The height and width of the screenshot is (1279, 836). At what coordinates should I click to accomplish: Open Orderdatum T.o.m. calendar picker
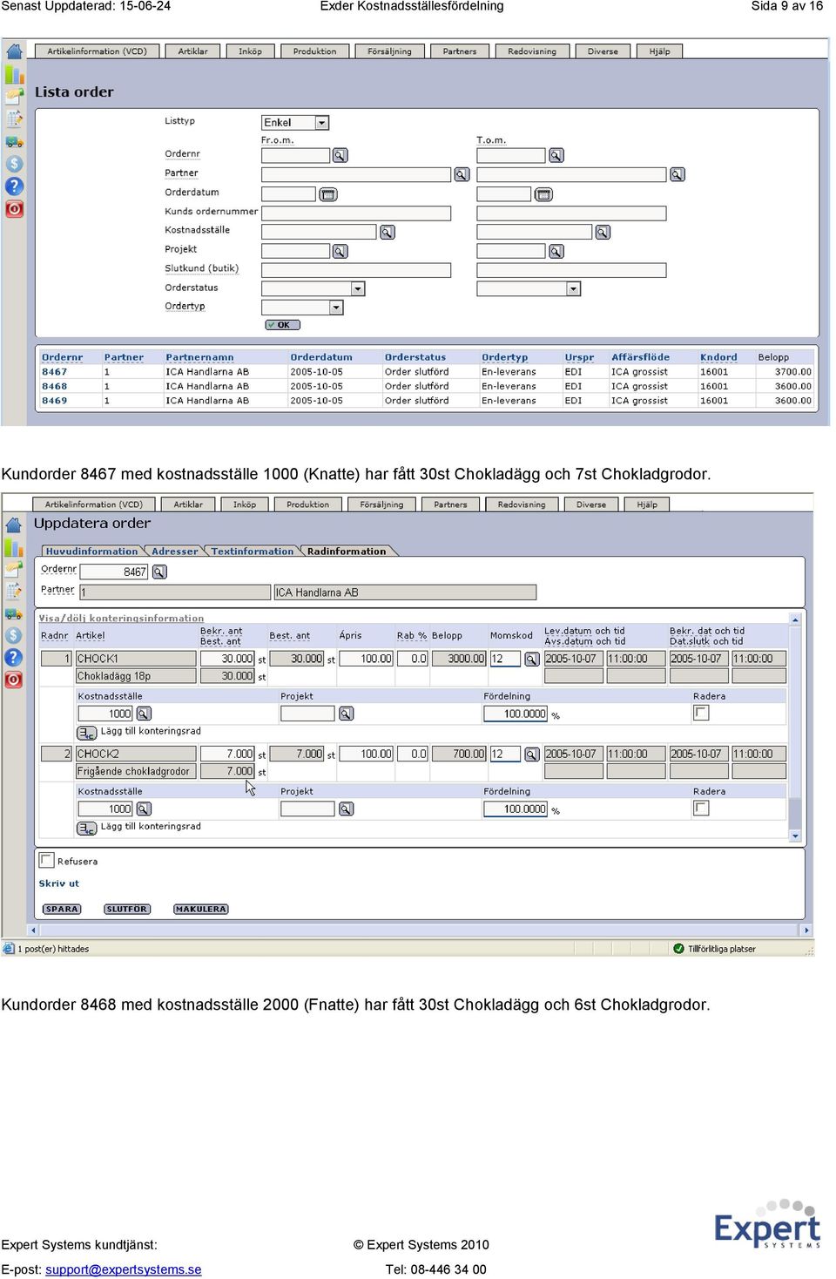[543, 194]
